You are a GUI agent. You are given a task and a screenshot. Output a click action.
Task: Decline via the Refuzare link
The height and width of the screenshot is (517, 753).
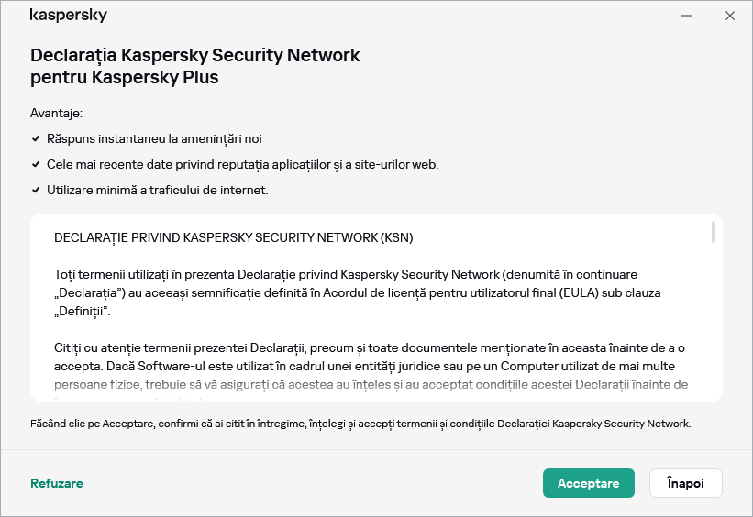point(57,483)
